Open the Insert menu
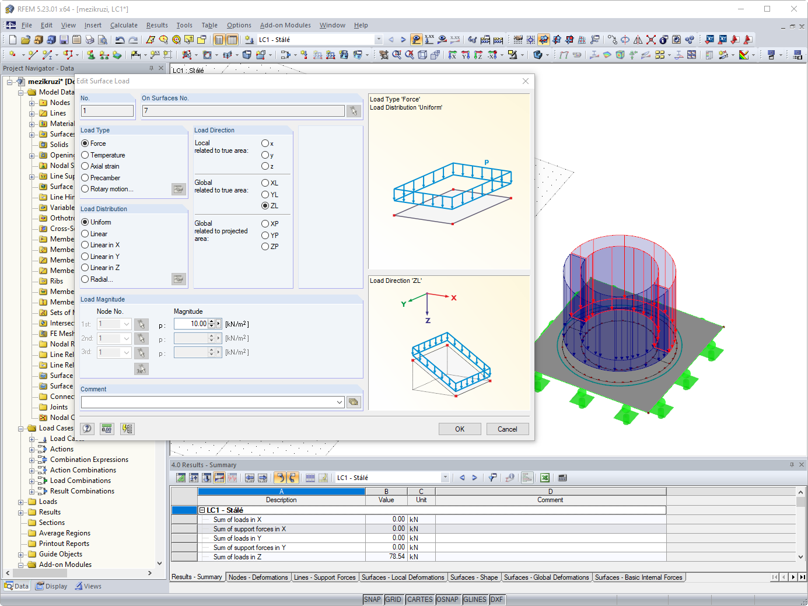This screenshot has width=808, height=606. [94, 25]
